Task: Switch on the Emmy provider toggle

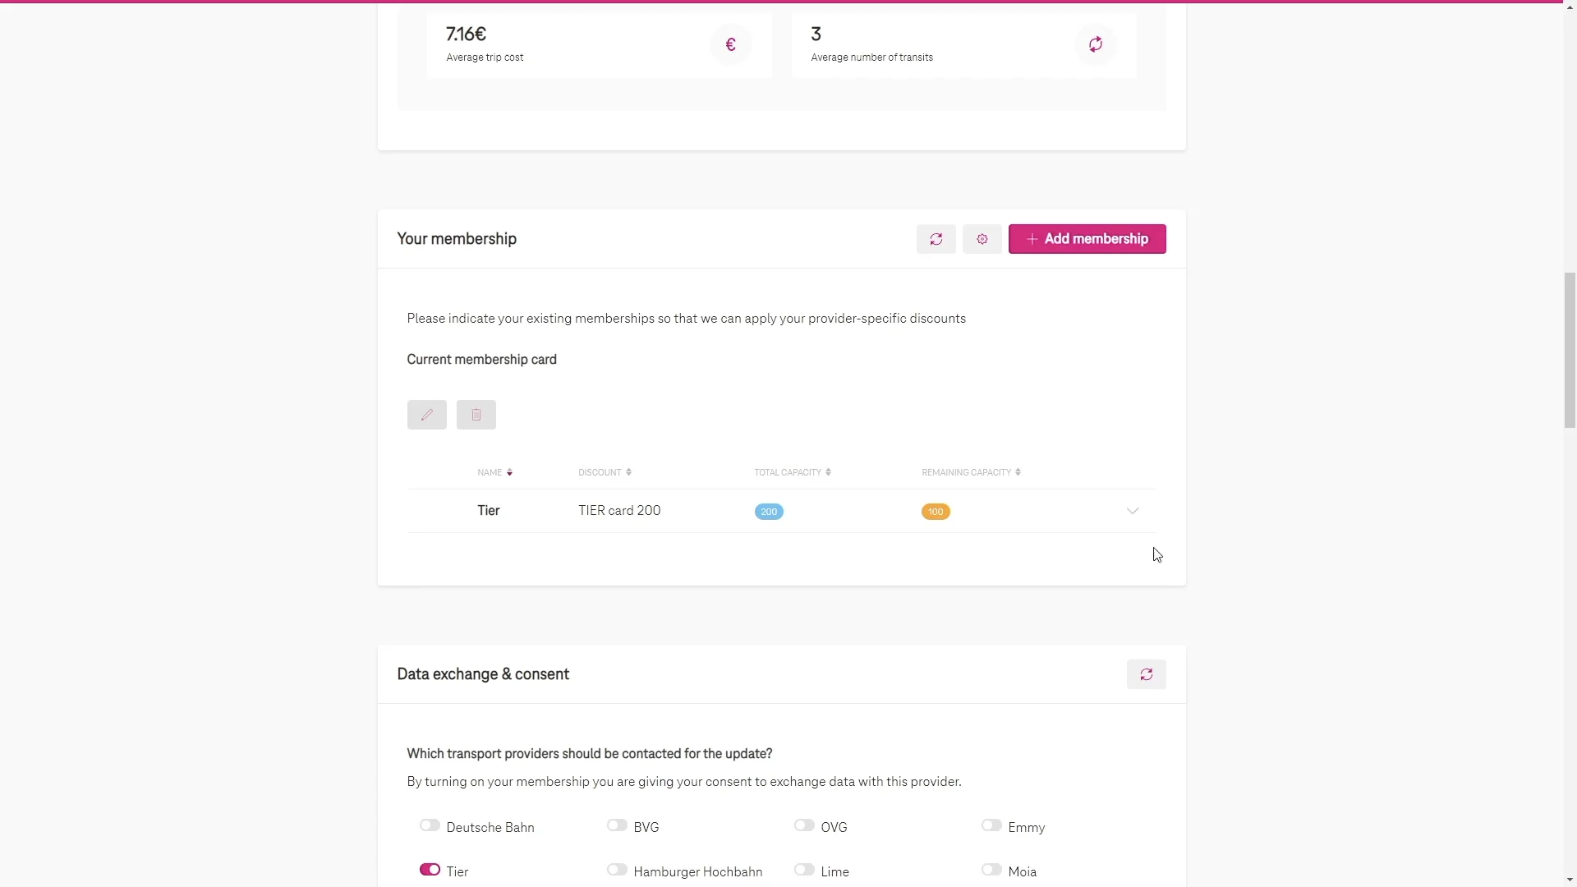Action: pos(991,825)
